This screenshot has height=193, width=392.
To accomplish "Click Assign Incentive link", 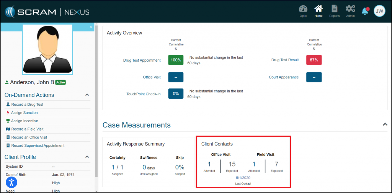I will (x=24, y=121).
